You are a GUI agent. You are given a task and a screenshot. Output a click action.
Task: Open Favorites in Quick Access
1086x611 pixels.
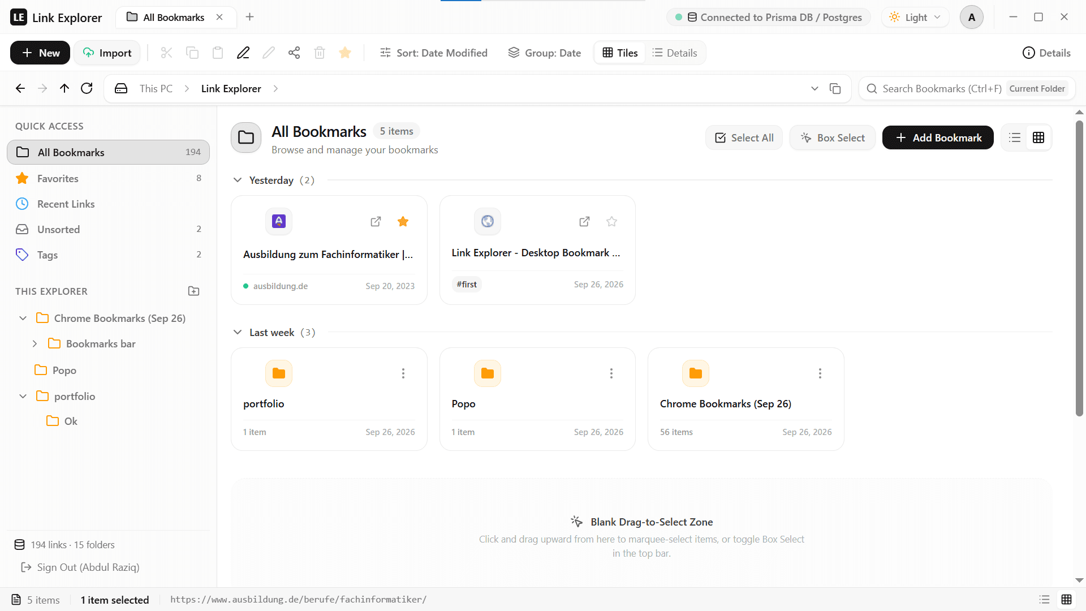108,178
